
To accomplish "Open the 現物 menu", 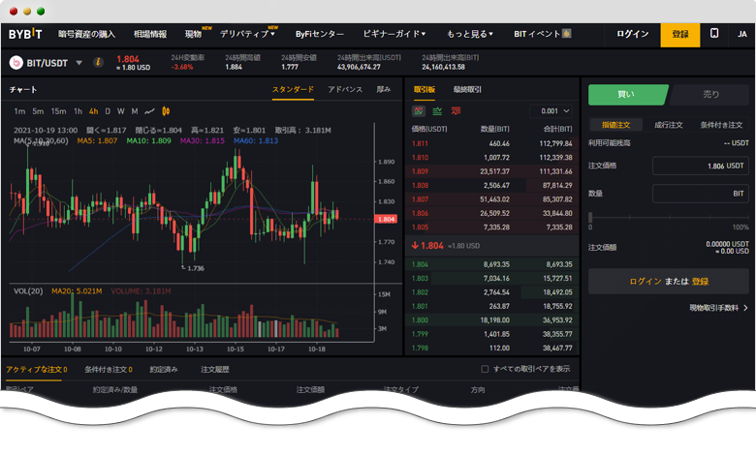I will [193, 34].
